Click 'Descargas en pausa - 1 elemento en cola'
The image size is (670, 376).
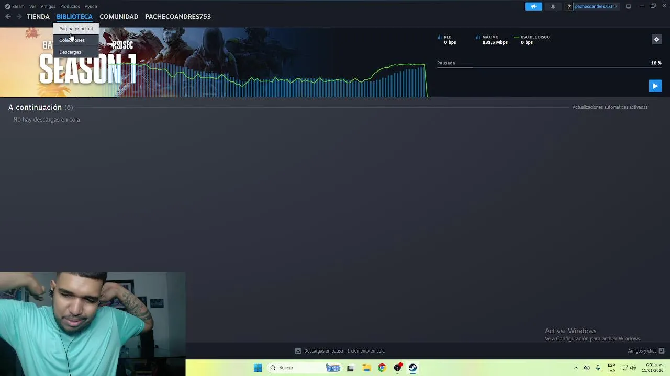point(344,351)
